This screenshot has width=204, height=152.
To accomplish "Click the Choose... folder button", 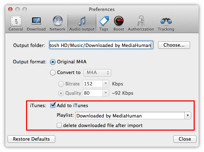I will click(174, 45).
